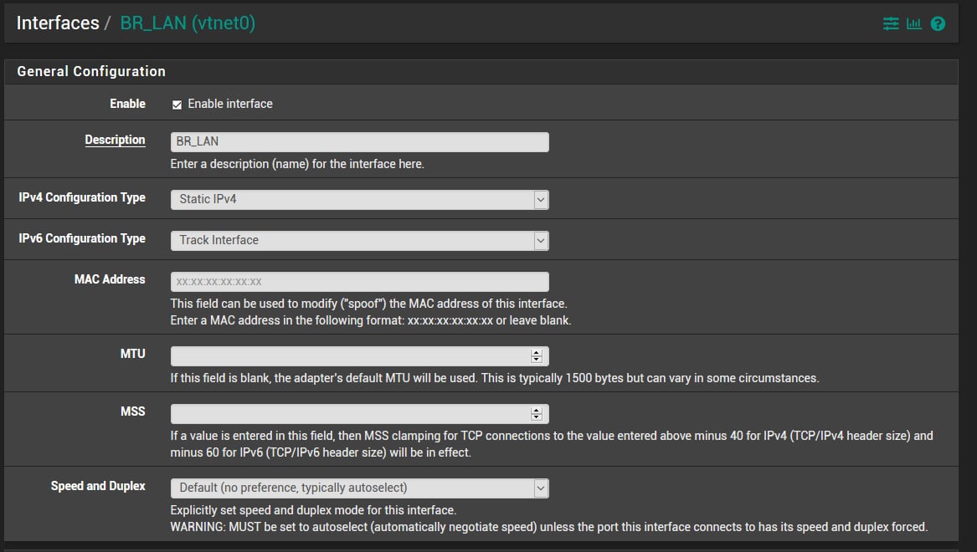Screen dimensions: 977x552
Task: Focus the Description field containing BR_LAN
Action: click(359, 142)
